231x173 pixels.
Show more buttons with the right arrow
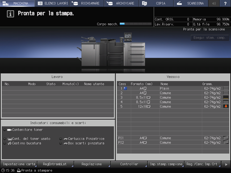coord(226,164)
